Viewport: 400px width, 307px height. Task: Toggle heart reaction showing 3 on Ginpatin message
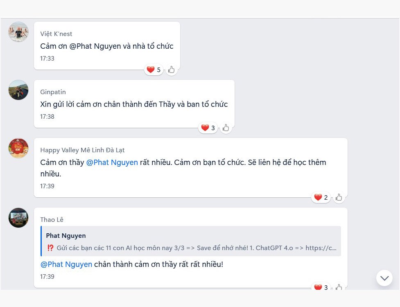[x=208, y=128]
